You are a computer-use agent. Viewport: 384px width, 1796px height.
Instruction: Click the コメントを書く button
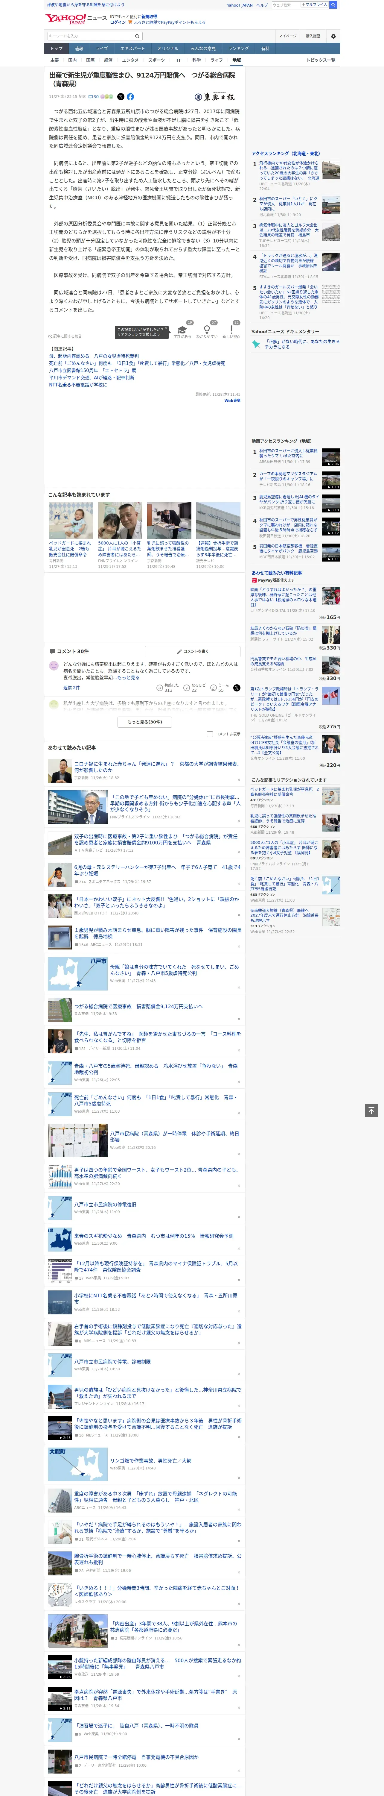[x=193, y=651]
